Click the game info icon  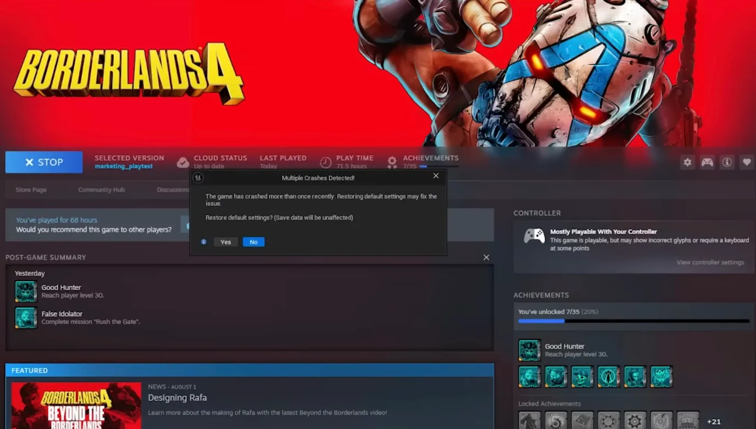[x=727, y=163]
